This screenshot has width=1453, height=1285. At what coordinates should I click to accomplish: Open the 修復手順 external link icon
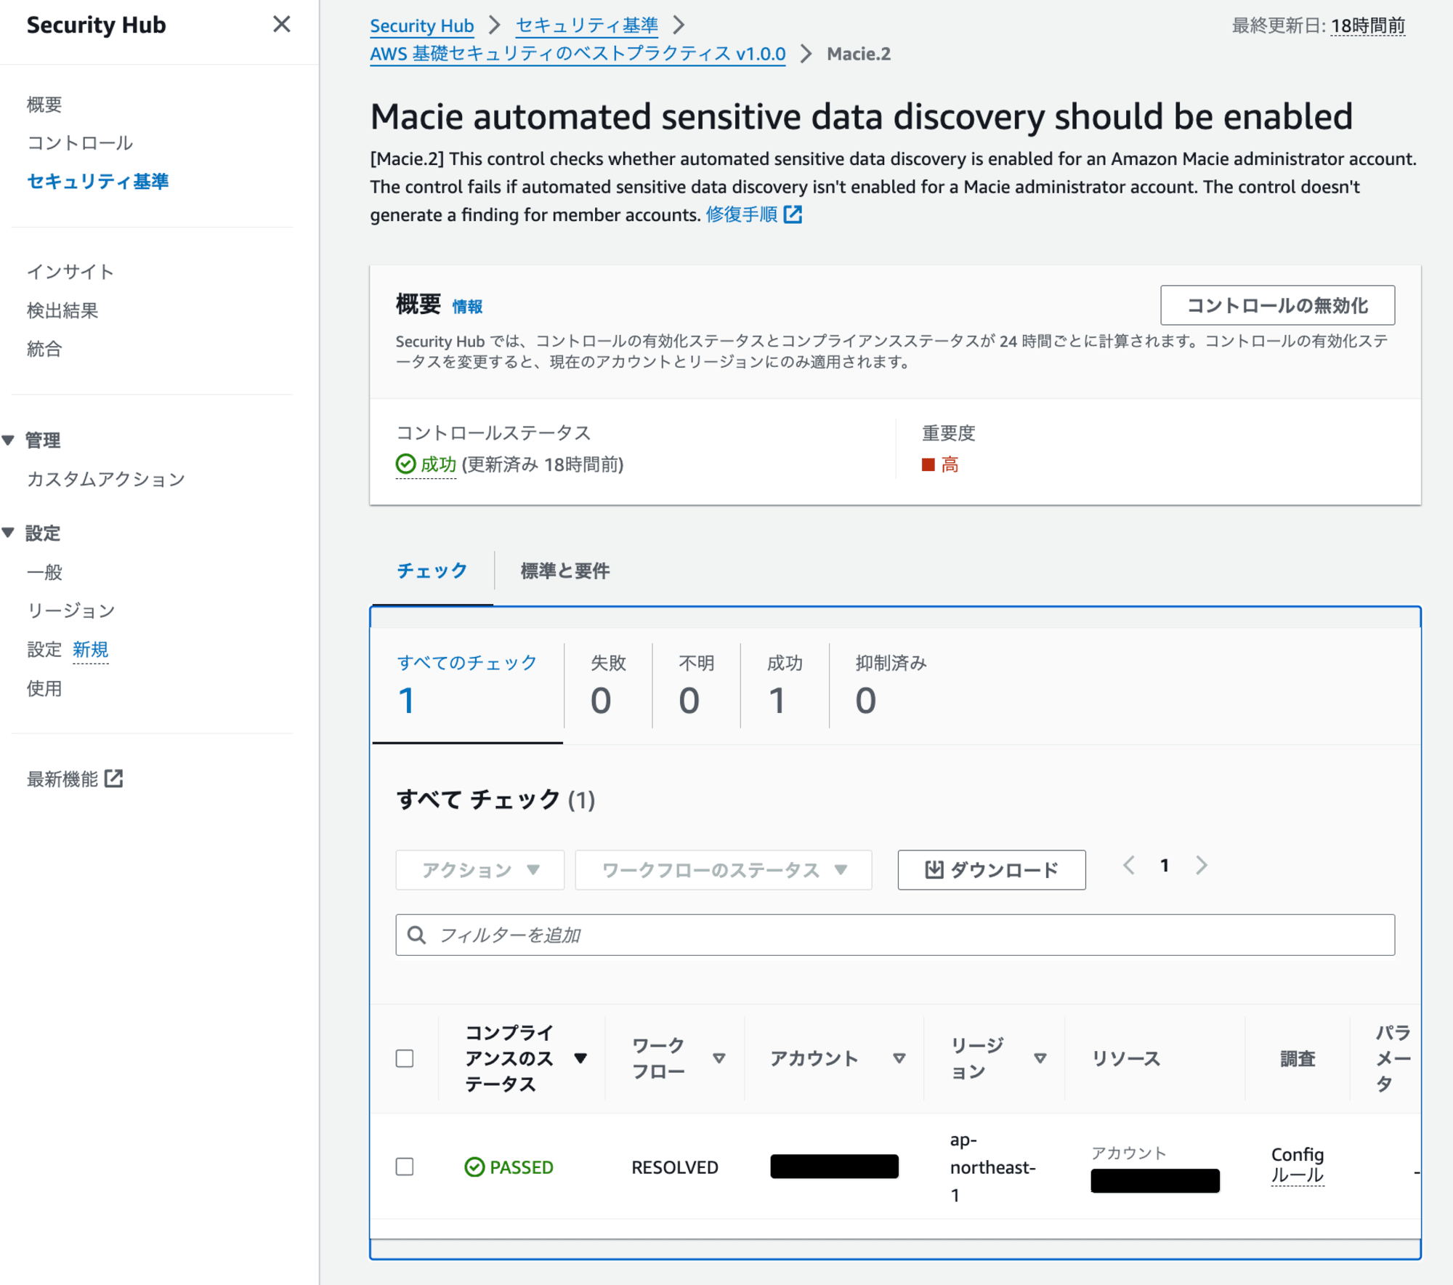pos(793,214)
